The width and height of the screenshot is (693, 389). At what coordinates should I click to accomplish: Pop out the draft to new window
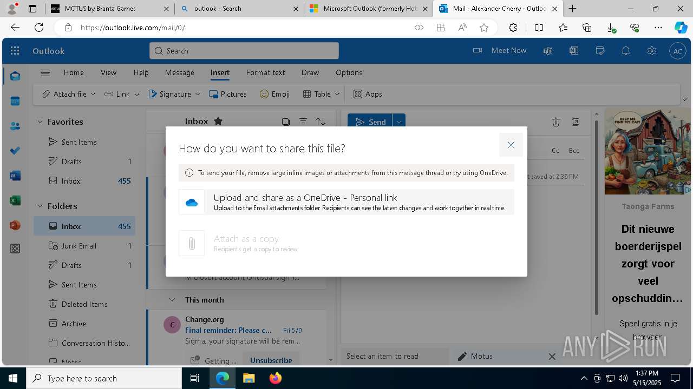click(576, 122)
